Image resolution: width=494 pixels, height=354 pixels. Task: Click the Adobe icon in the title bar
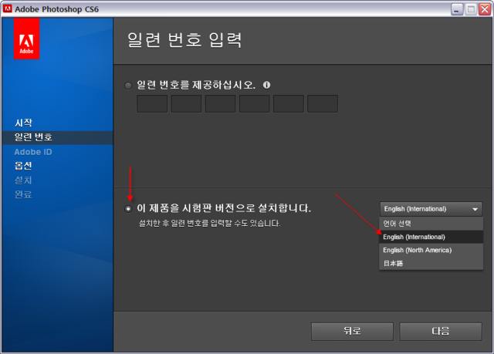coord(7,8)
